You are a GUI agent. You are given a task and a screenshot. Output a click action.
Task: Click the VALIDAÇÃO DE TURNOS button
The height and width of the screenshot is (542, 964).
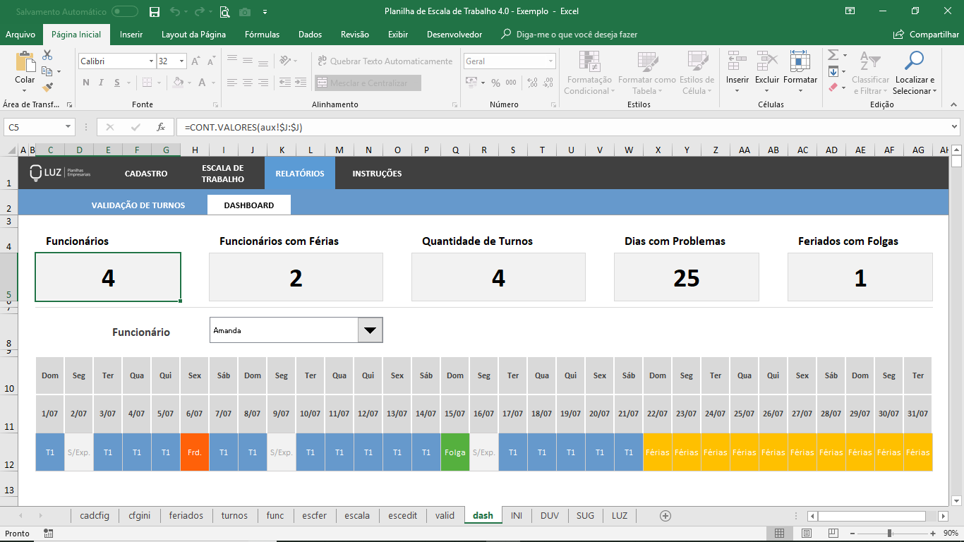[x=138, y=205]
